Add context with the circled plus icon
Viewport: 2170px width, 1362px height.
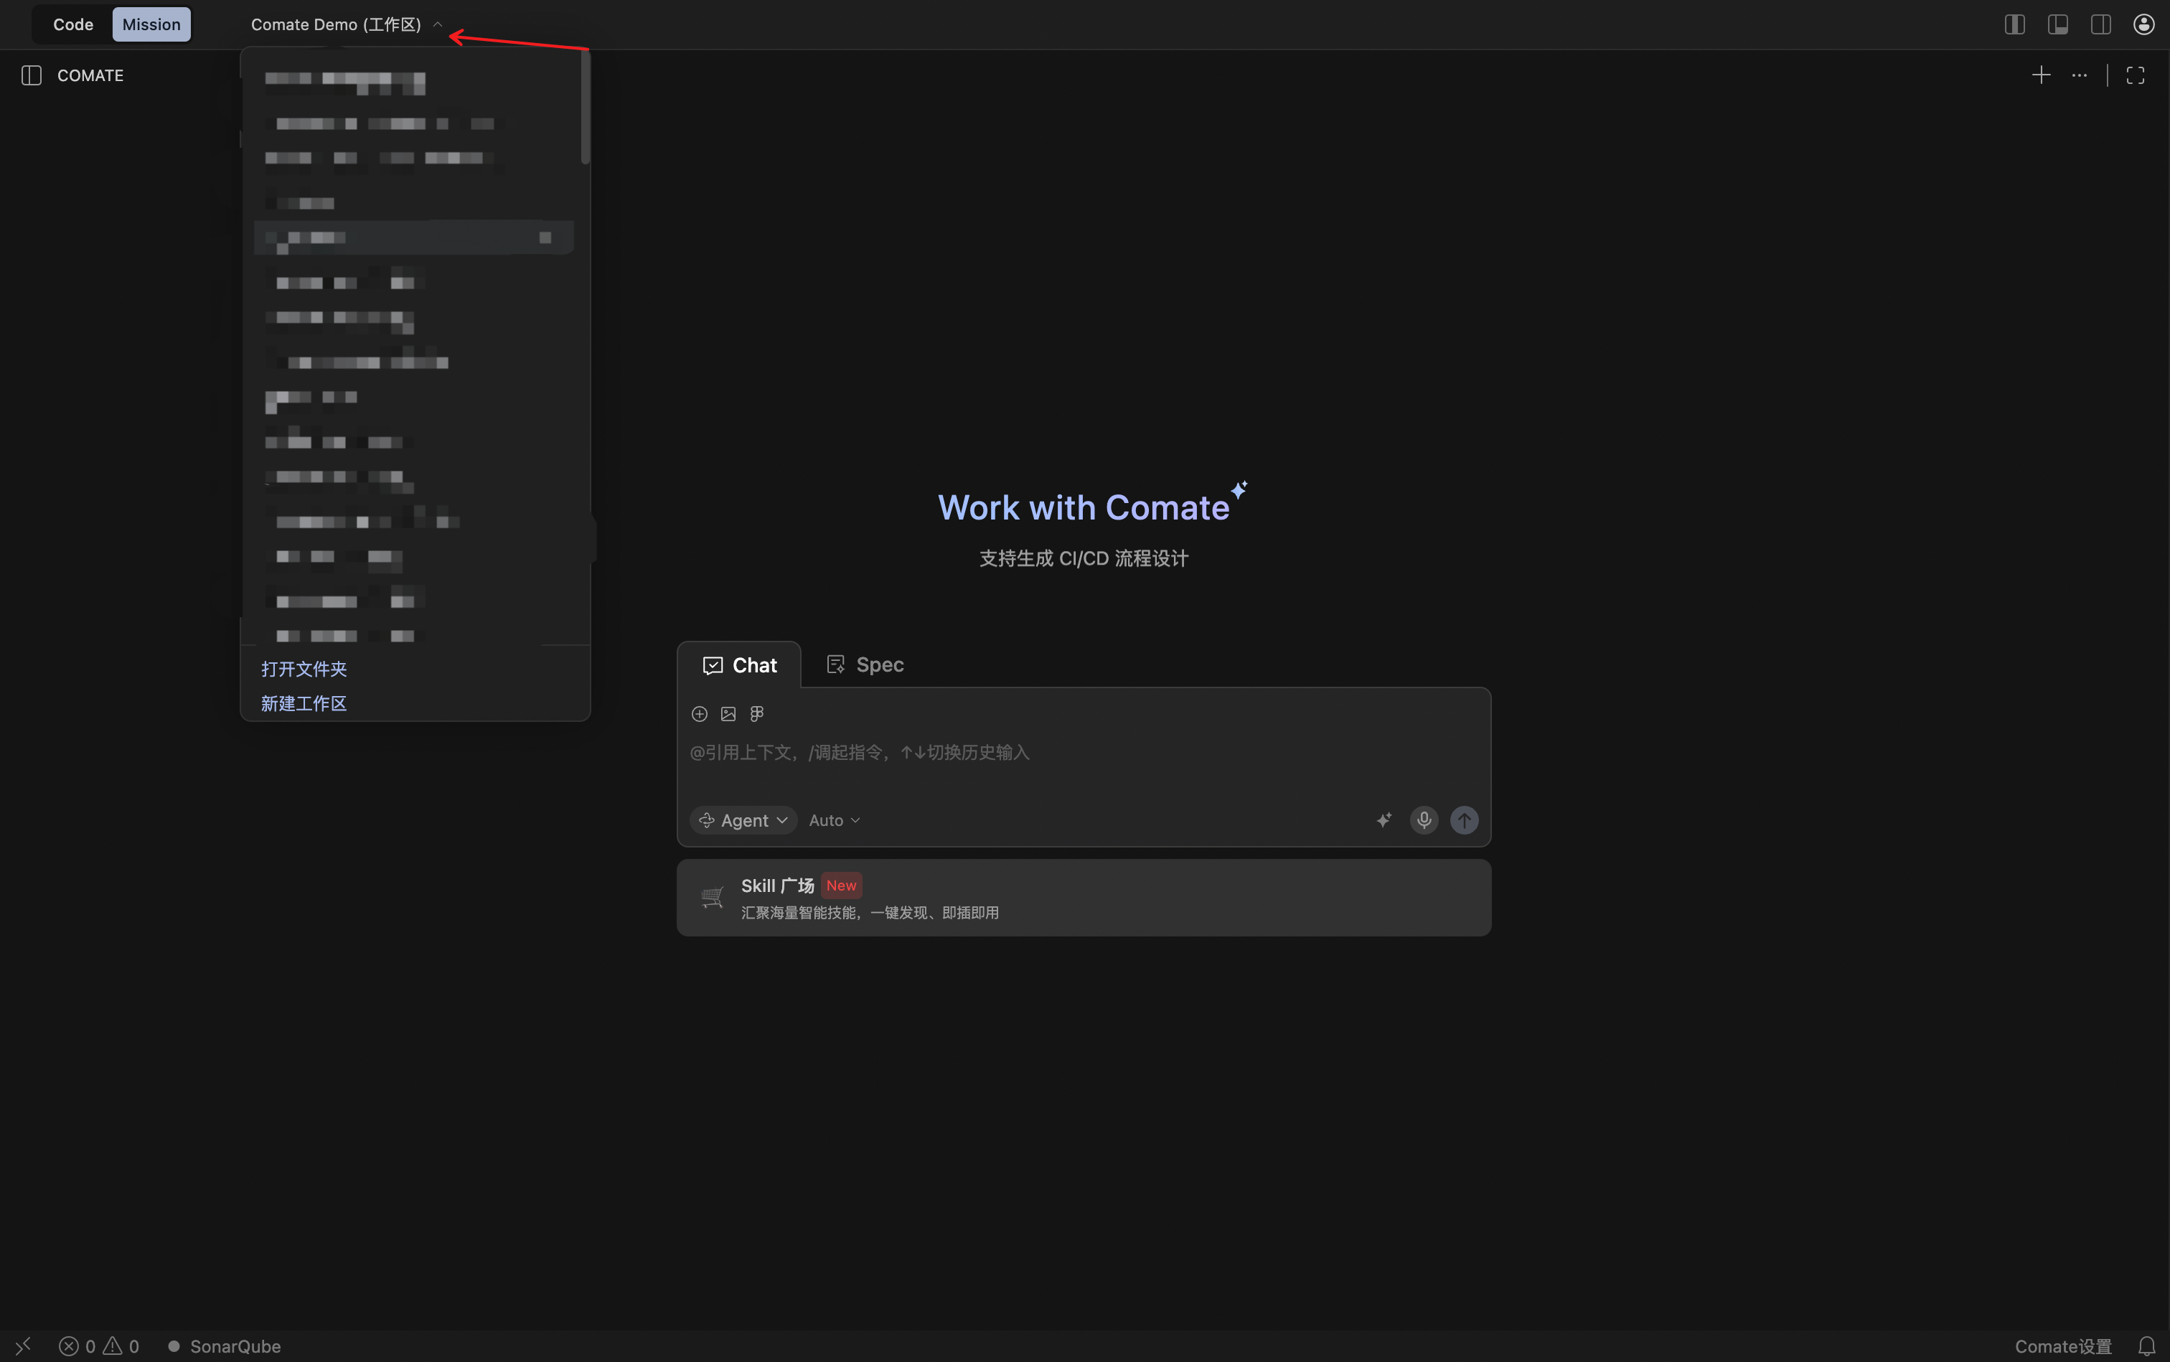click(x=699, y=714)
